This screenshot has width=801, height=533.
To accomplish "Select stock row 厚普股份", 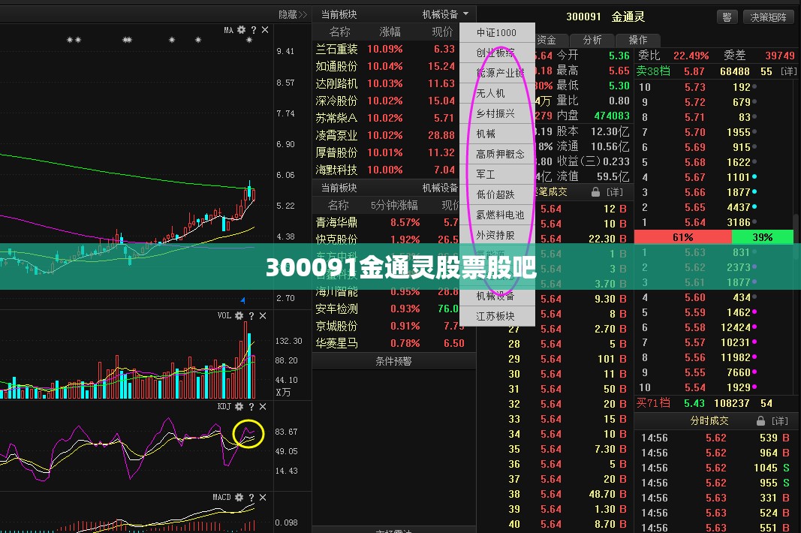I will 386,152.
